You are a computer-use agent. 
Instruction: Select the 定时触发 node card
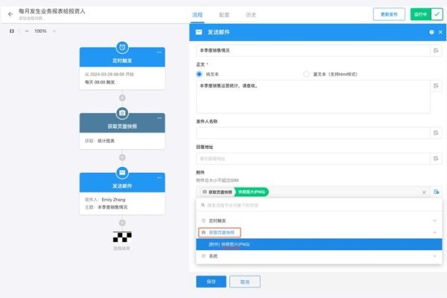pyautogui.click(x=122, y=69)
